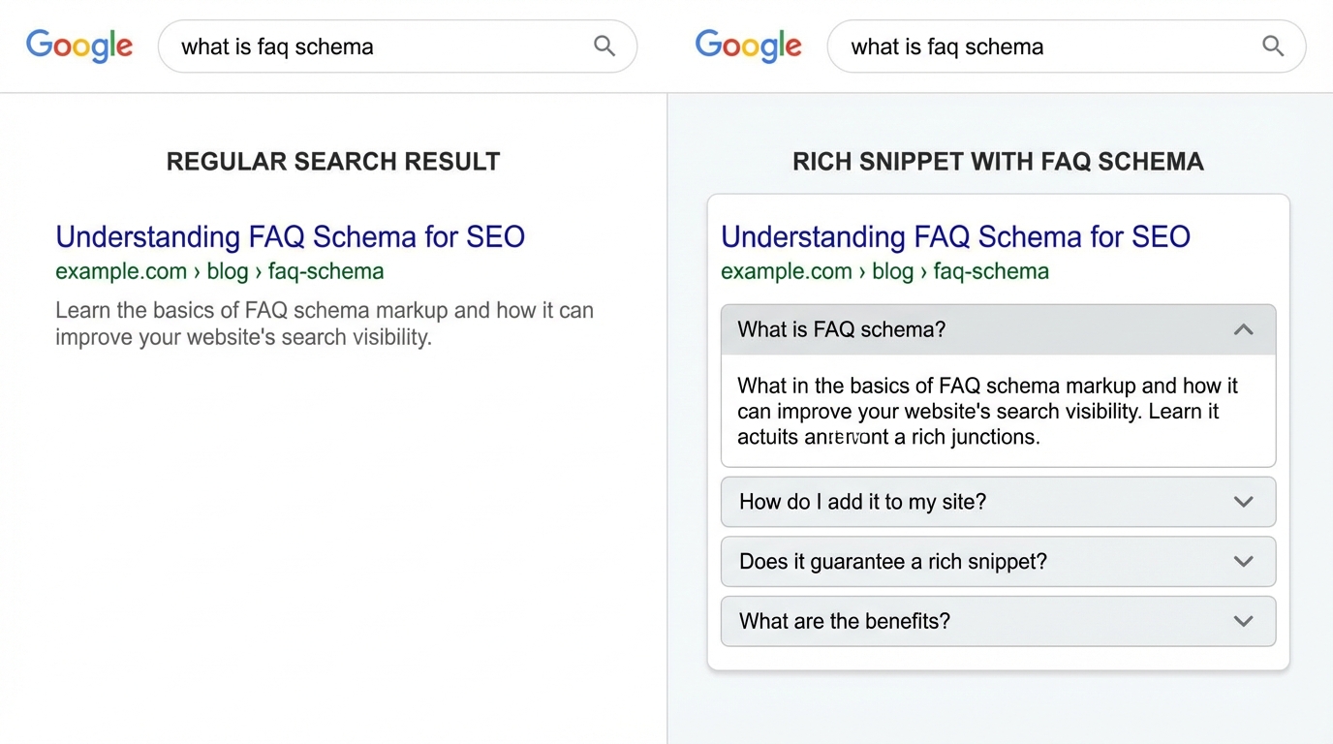Click 'faq-schema' breadcrumb in the rich snippet result
Image resolution: width=1333 pixels, height=744 pixels.
pyautogui.click(x=991, y=271)
